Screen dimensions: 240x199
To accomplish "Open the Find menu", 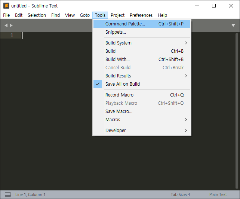I will pos(55,15).
